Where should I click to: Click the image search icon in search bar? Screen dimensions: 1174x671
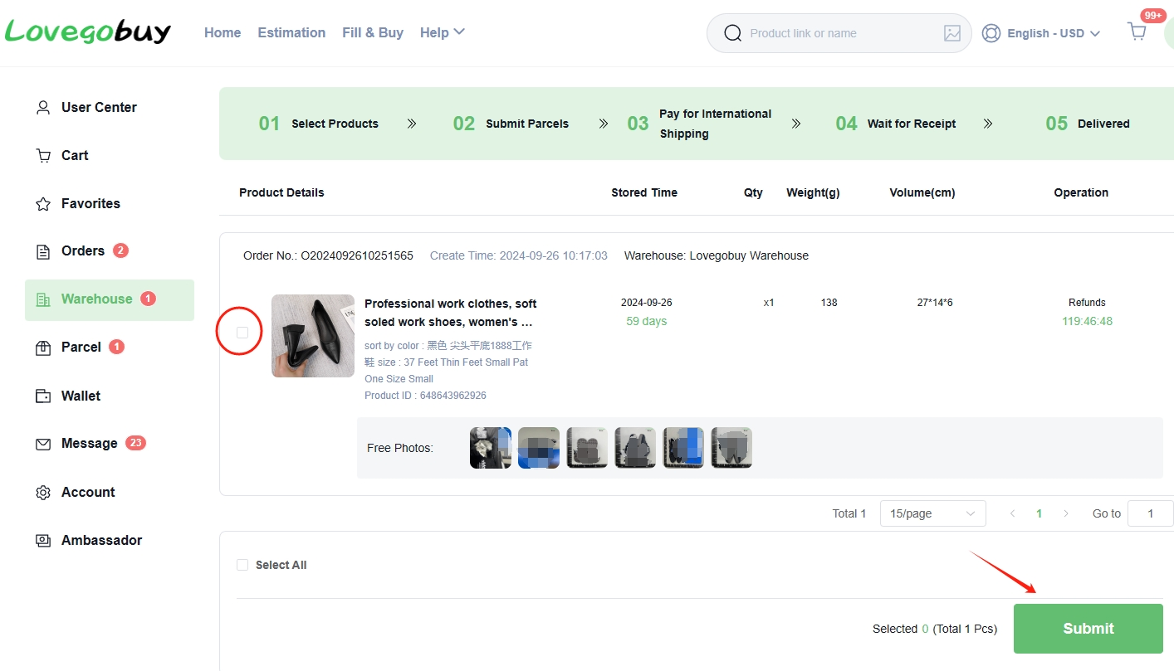tap(952, 33)
